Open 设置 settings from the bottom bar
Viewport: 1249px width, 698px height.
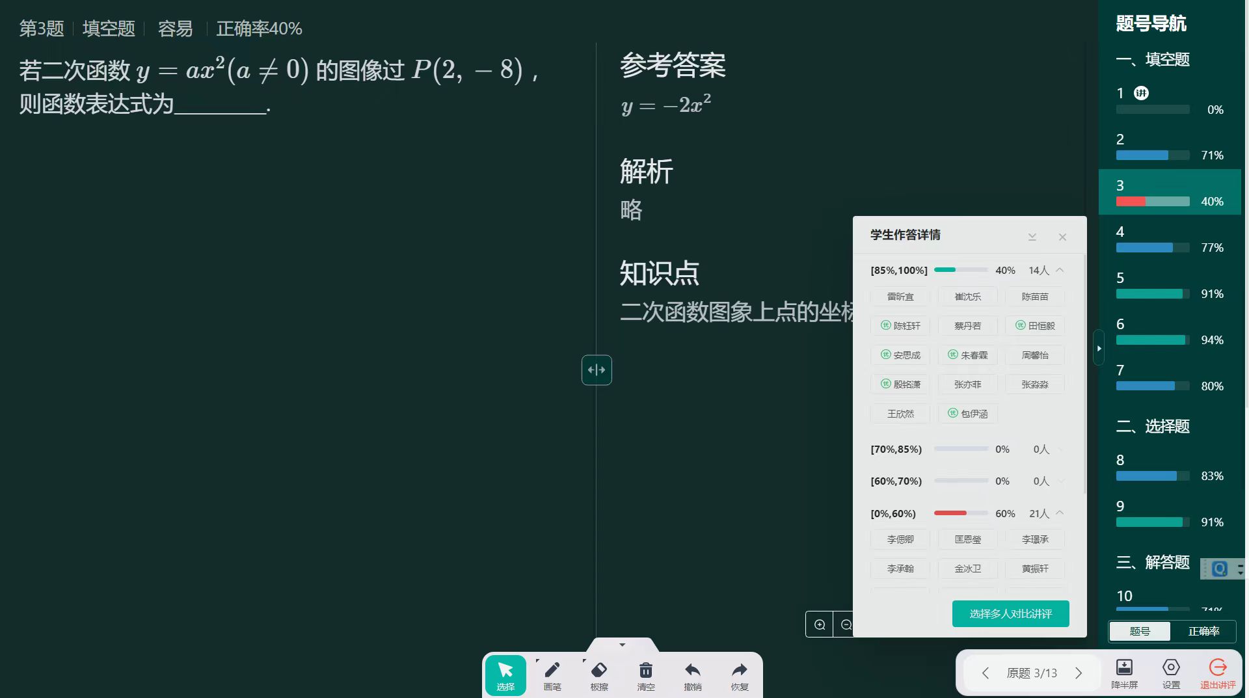(1170, 673)
